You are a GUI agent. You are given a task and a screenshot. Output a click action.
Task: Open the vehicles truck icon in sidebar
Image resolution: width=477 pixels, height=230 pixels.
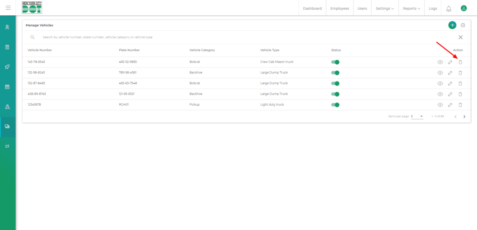coord(7,126)
